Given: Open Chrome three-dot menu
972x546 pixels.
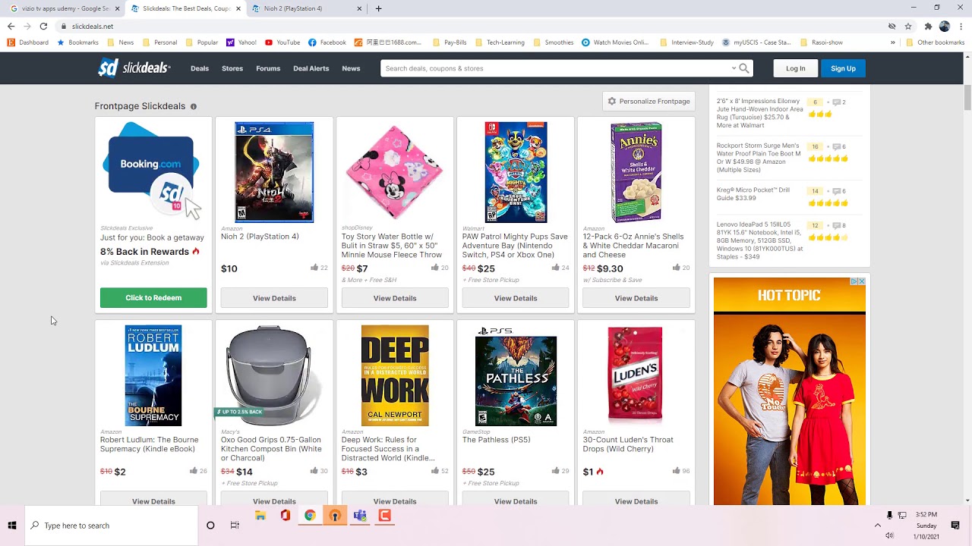Looking at the screenshot, I should pos(961,26).
